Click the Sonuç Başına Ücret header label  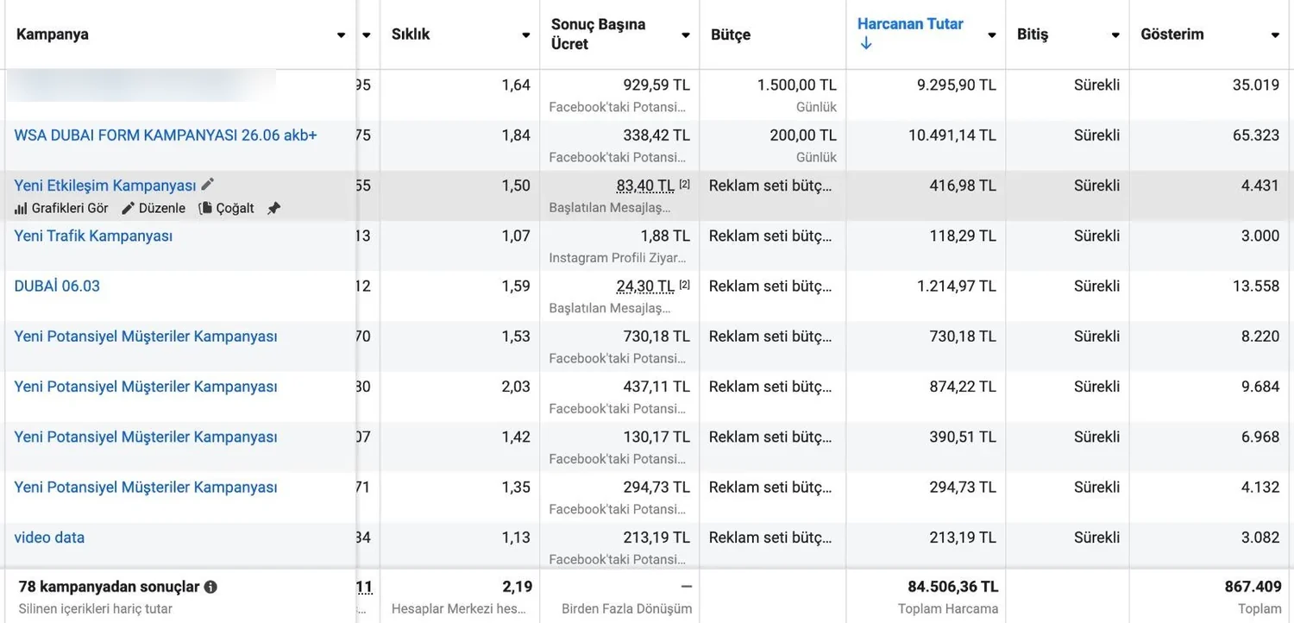[598, 34]
